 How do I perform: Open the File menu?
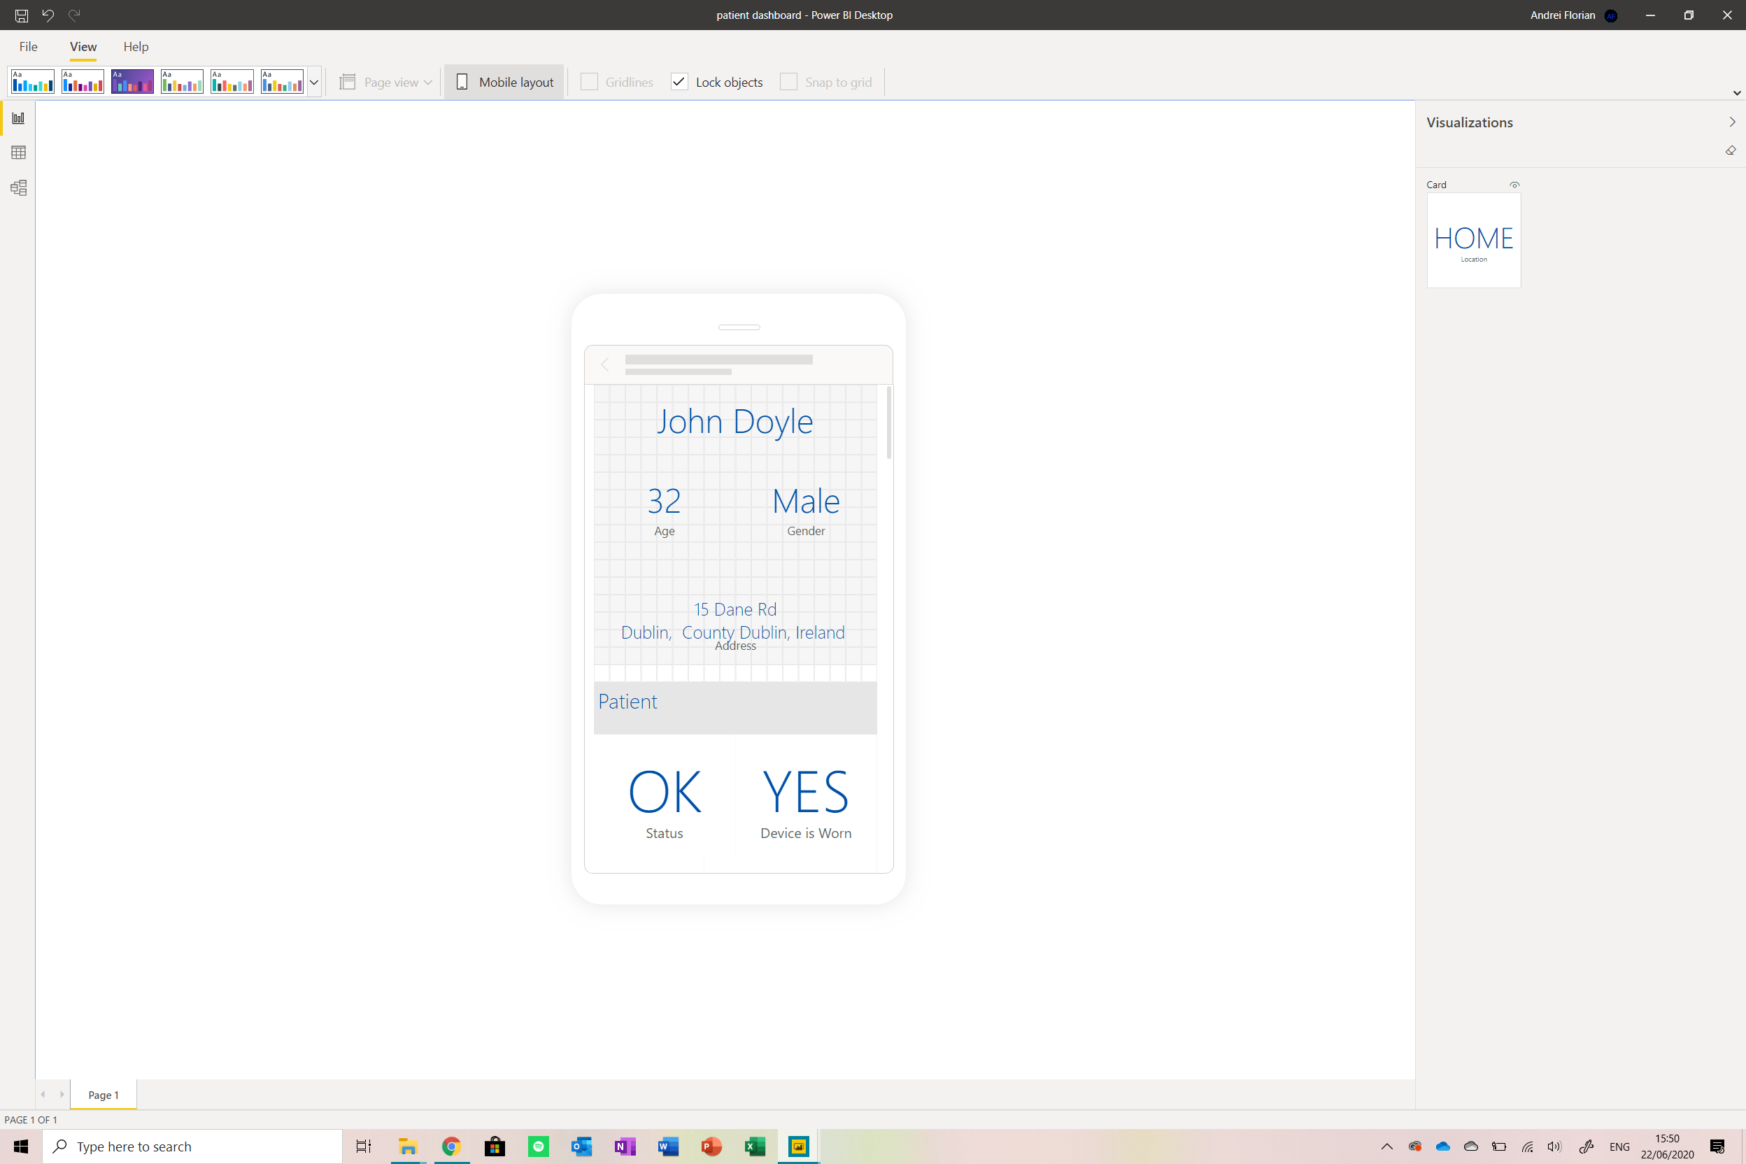[x=28, y=47]
